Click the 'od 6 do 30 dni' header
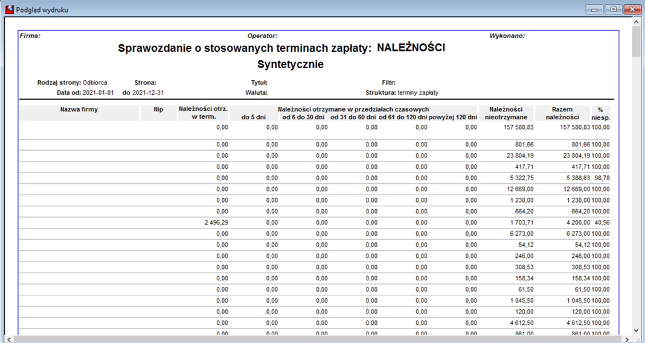 click(304, 117)
